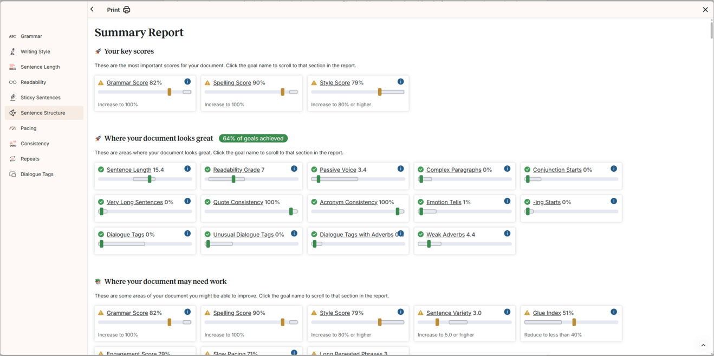Open the Pacing gauge icon
Viewport: 714px width, 356px height.
(x=12, y=128)
